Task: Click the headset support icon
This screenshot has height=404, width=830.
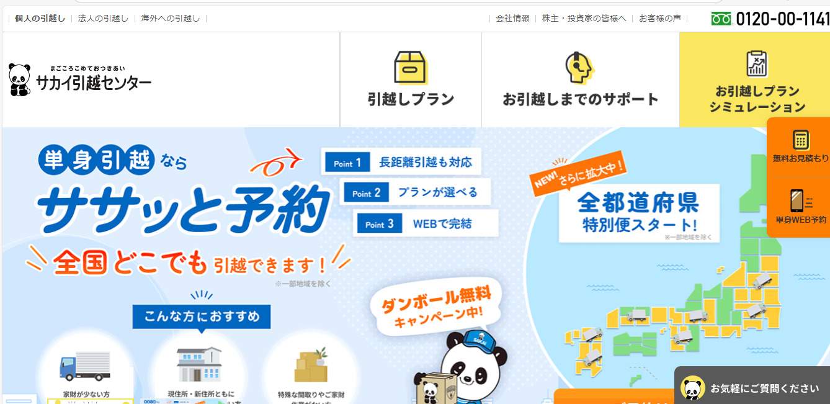Action: 579,68
